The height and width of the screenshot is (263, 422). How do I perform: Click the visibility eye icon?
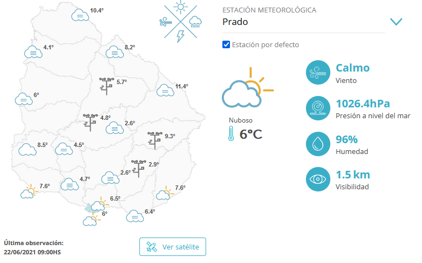pos(317,179)
